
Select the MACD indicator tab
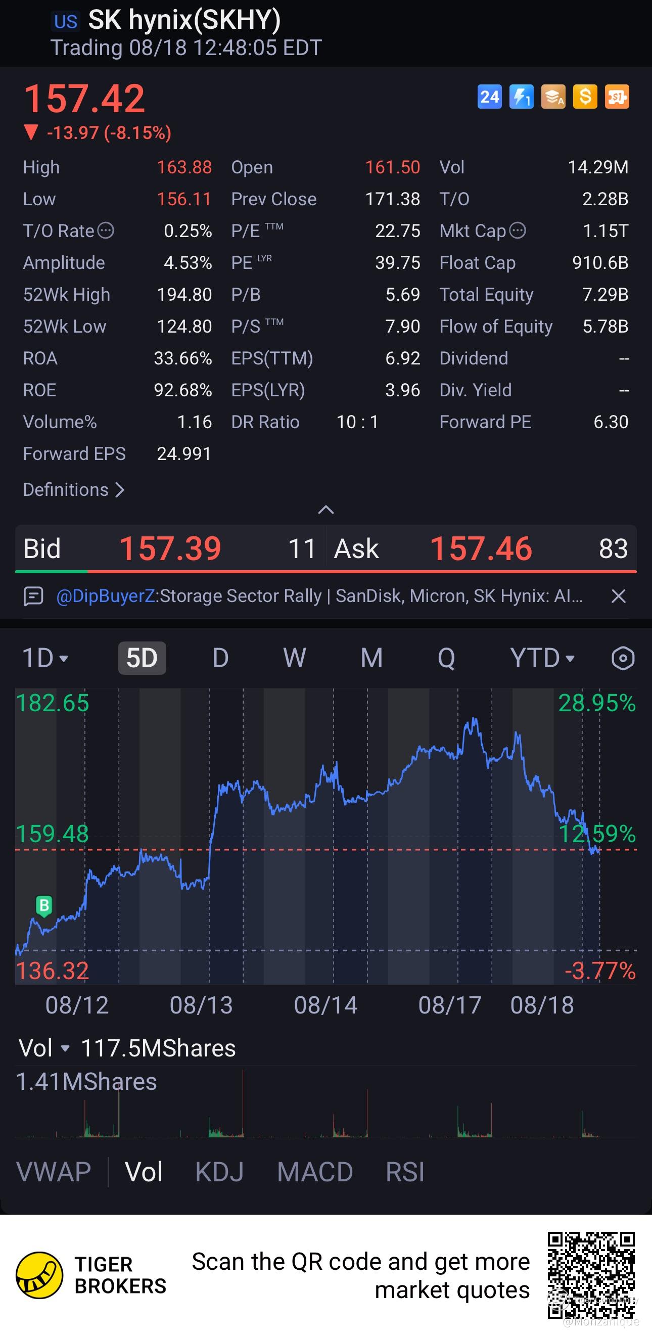[x=315, y=1172]
